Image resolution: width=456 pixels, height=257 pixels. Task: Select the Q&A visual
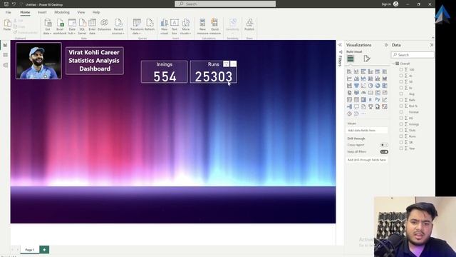356,106
